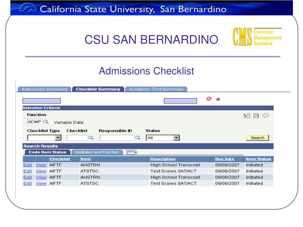The height and width of the screenshot is (227, 303).
Task: Sort results by the Item column header
Action: [86, 159]
